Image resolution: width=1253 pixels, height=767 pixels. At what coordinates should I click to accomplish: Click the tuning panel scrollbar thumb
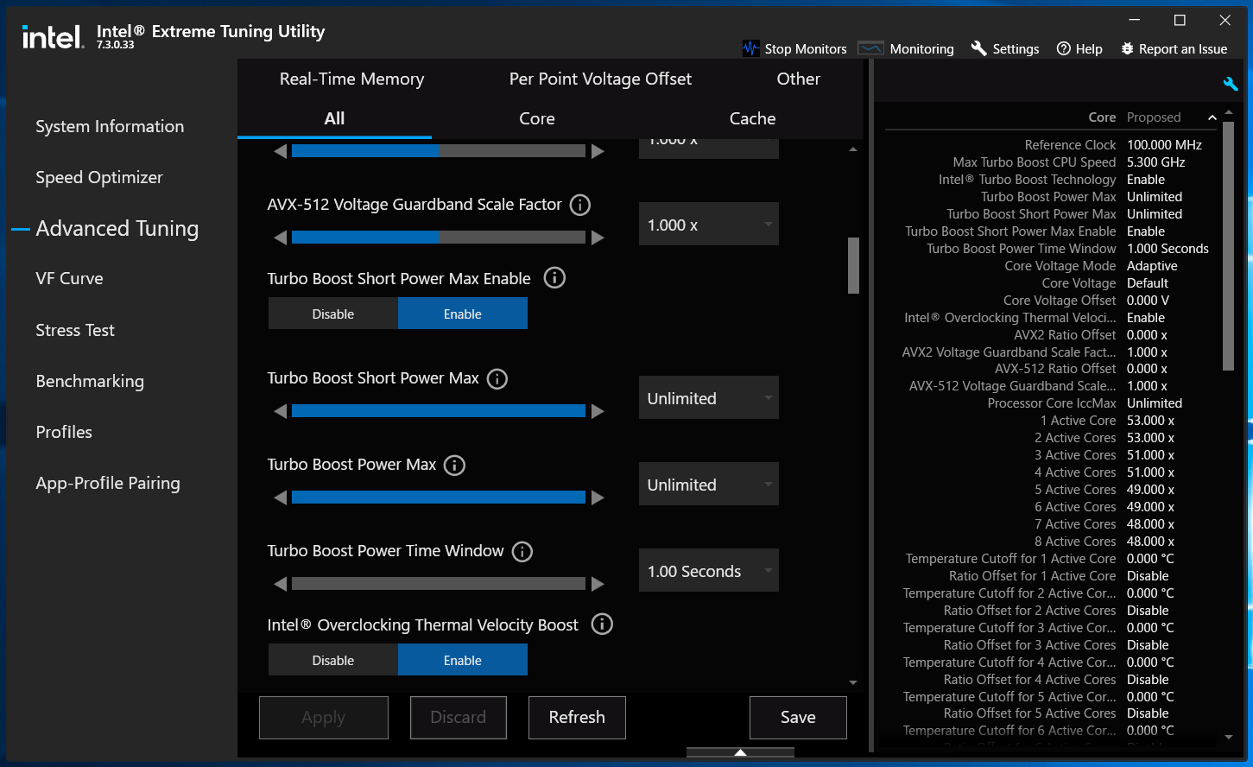853,265
